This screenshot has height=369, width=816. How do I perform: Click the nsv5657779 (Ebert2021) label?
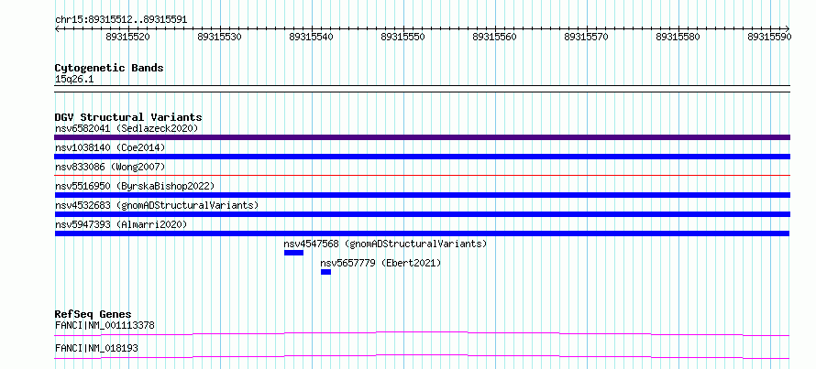tap(380, 263)
